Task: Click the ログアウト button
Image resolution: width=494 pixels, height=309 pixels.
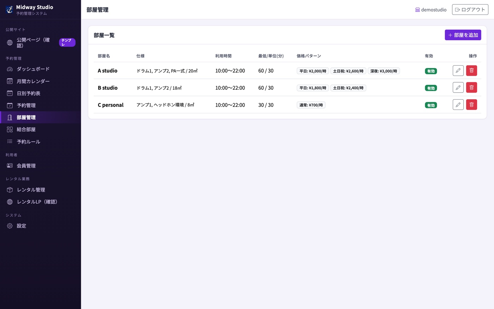Action: pyautogui.click(x=470, y=10)
